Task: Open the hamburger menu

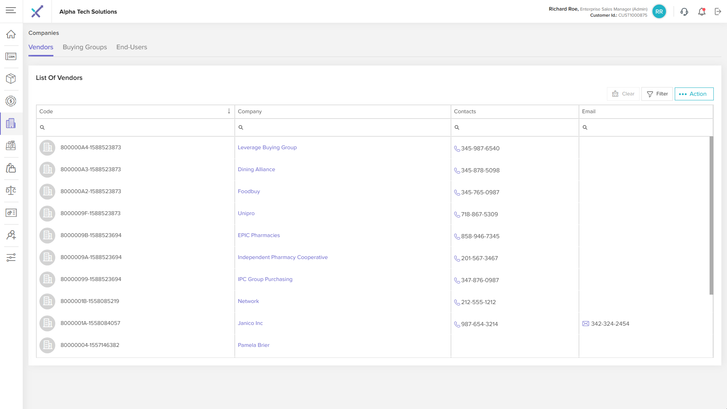Action: point(11,10)
